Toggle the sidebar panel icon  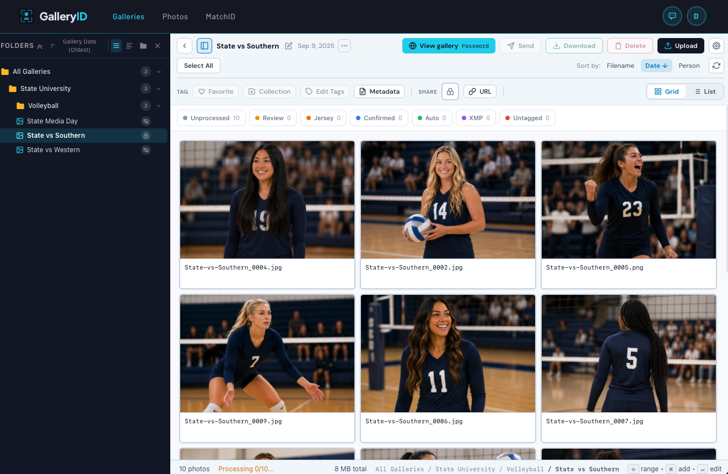click(x=204, y=46)
